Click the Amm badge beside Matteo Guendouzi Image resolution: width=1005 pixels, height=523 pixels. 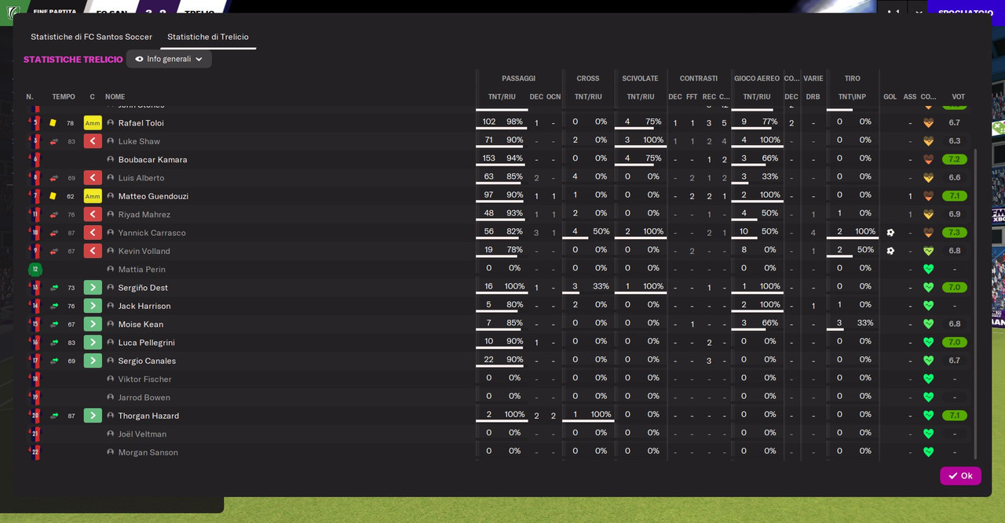point(93,196)
